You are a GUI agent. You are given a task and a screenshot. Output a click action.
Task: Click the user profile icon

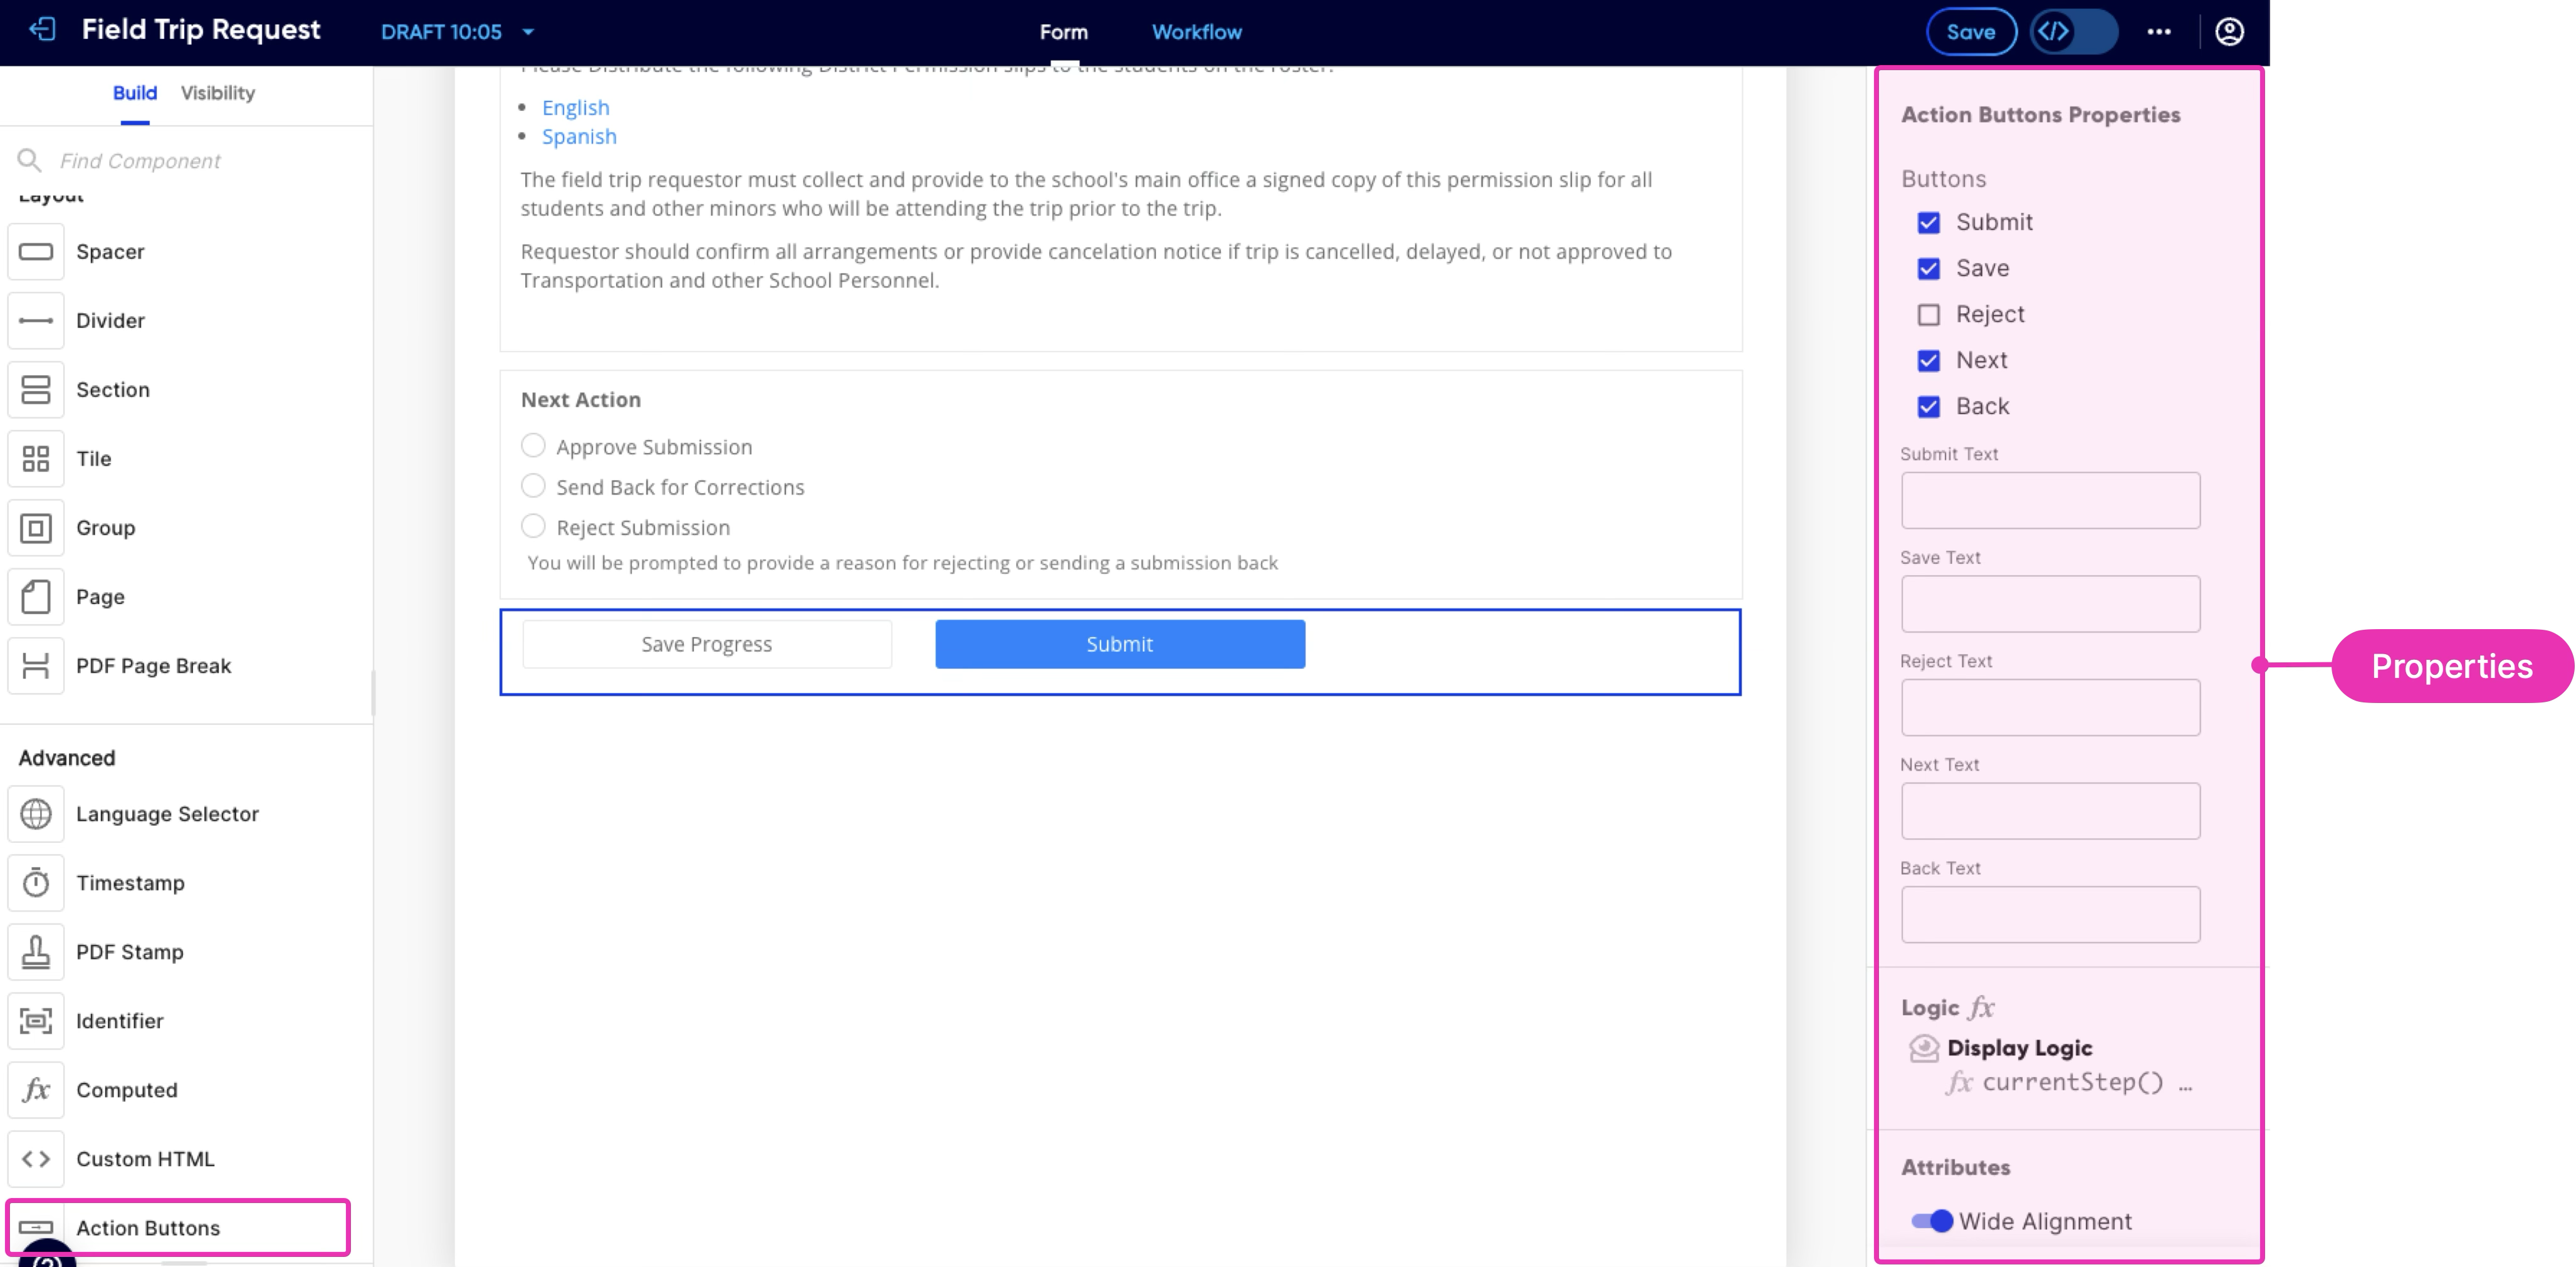(x=2229, y=32)
